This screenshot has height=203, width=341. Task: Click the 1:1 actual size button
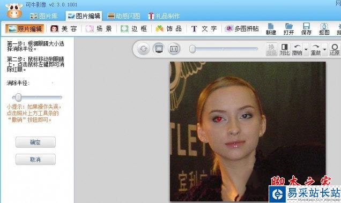tap(174, 49)
